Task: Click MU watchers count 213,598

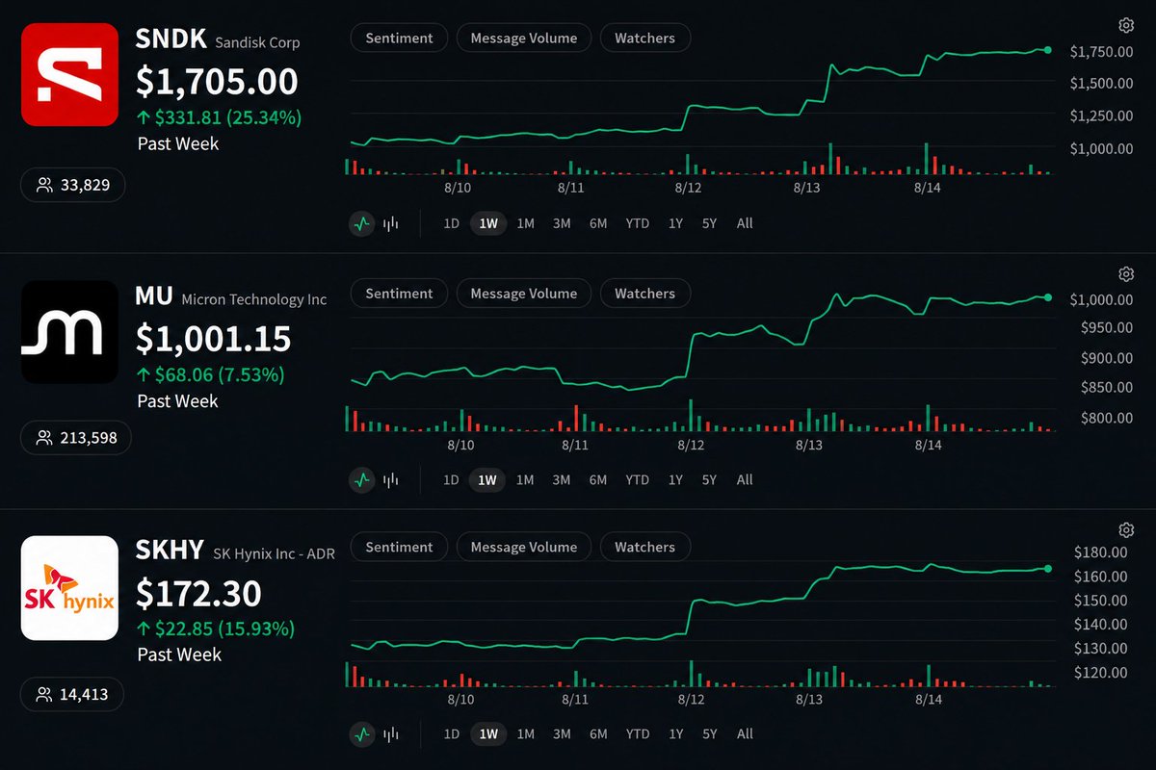Action: (x=75, y=438)
